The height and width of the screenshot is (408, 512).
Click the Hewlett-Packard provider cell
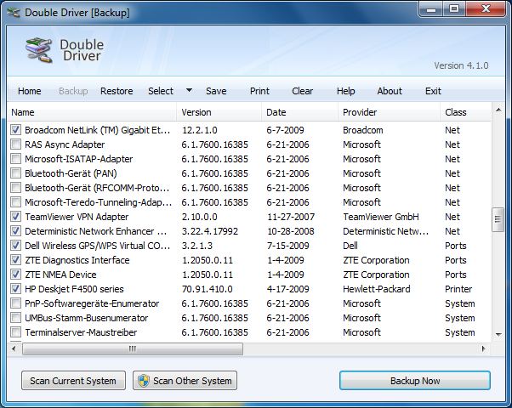tap(377, 289)
